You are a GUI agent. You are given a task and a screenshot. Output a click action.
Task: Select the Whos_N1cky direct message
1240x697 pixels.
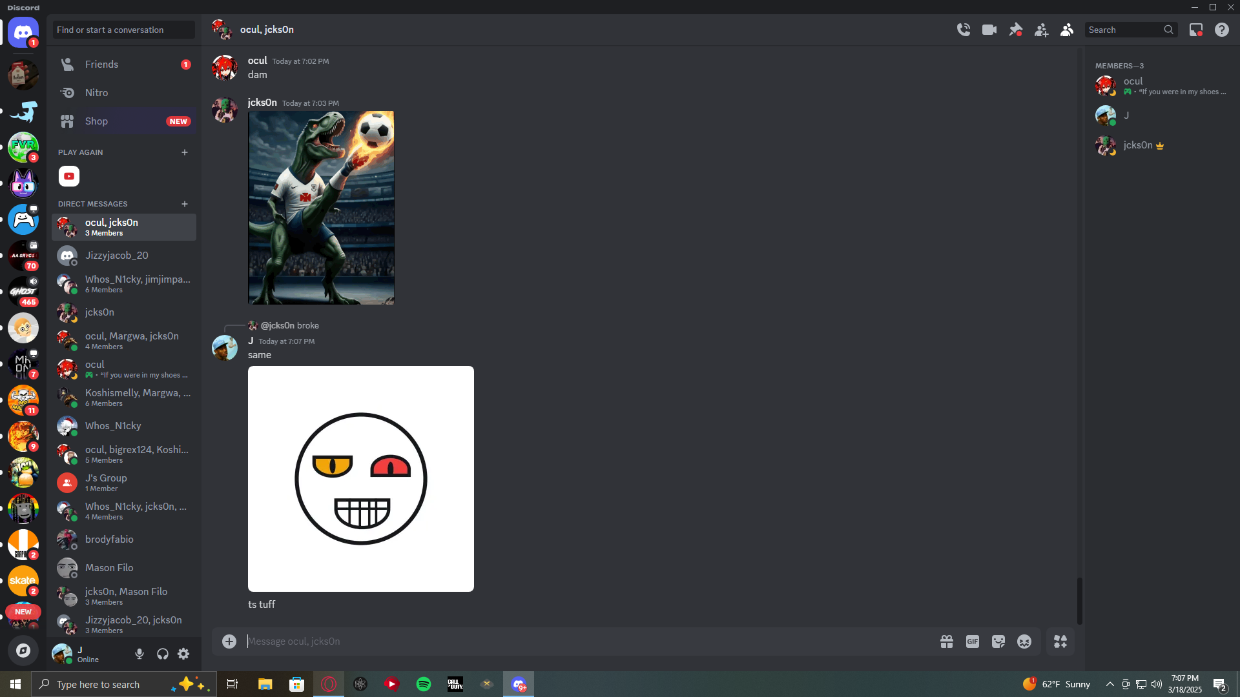[x=124, y=426]
